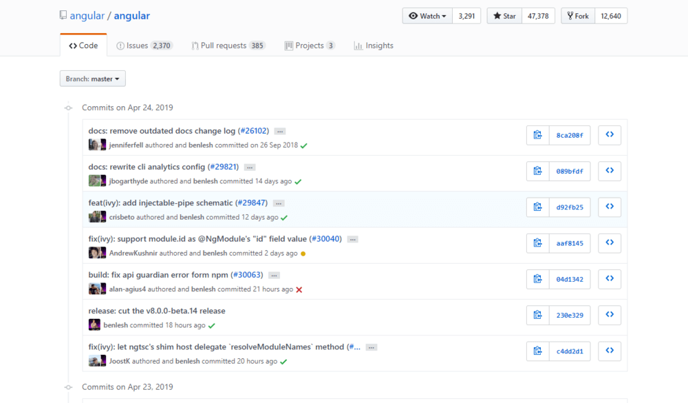Browse repository at commit d92fb25
688x403 pixels.
click(x=610, y=207)
